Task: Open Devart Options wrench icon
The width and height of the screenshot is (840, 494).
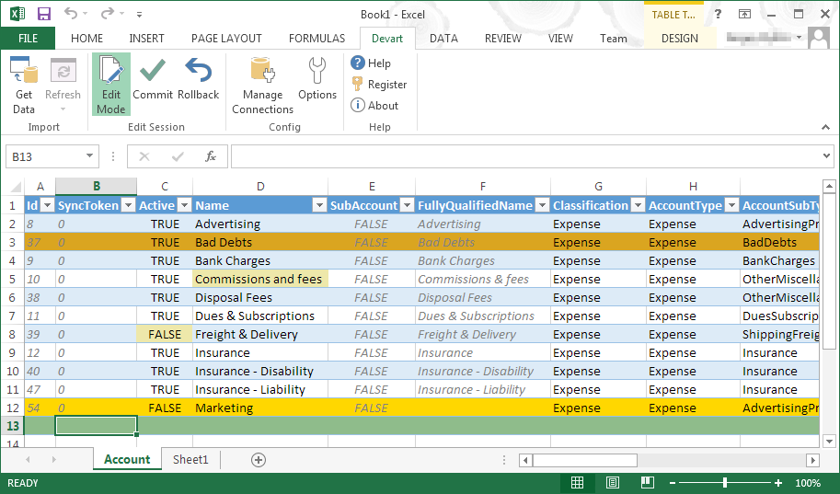Action: pyautogui.click(x=317, y=71)
